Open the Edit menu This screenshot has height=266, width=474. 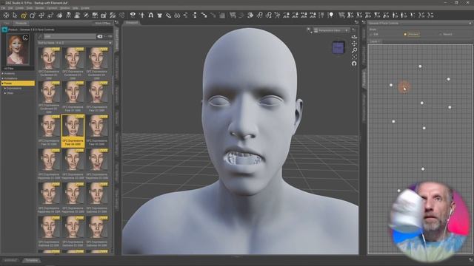[10, 8]
